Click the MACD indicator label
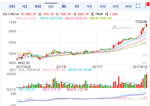Image resolution: width=150 pixels, height=106 pixels. [x=11, y=90]
